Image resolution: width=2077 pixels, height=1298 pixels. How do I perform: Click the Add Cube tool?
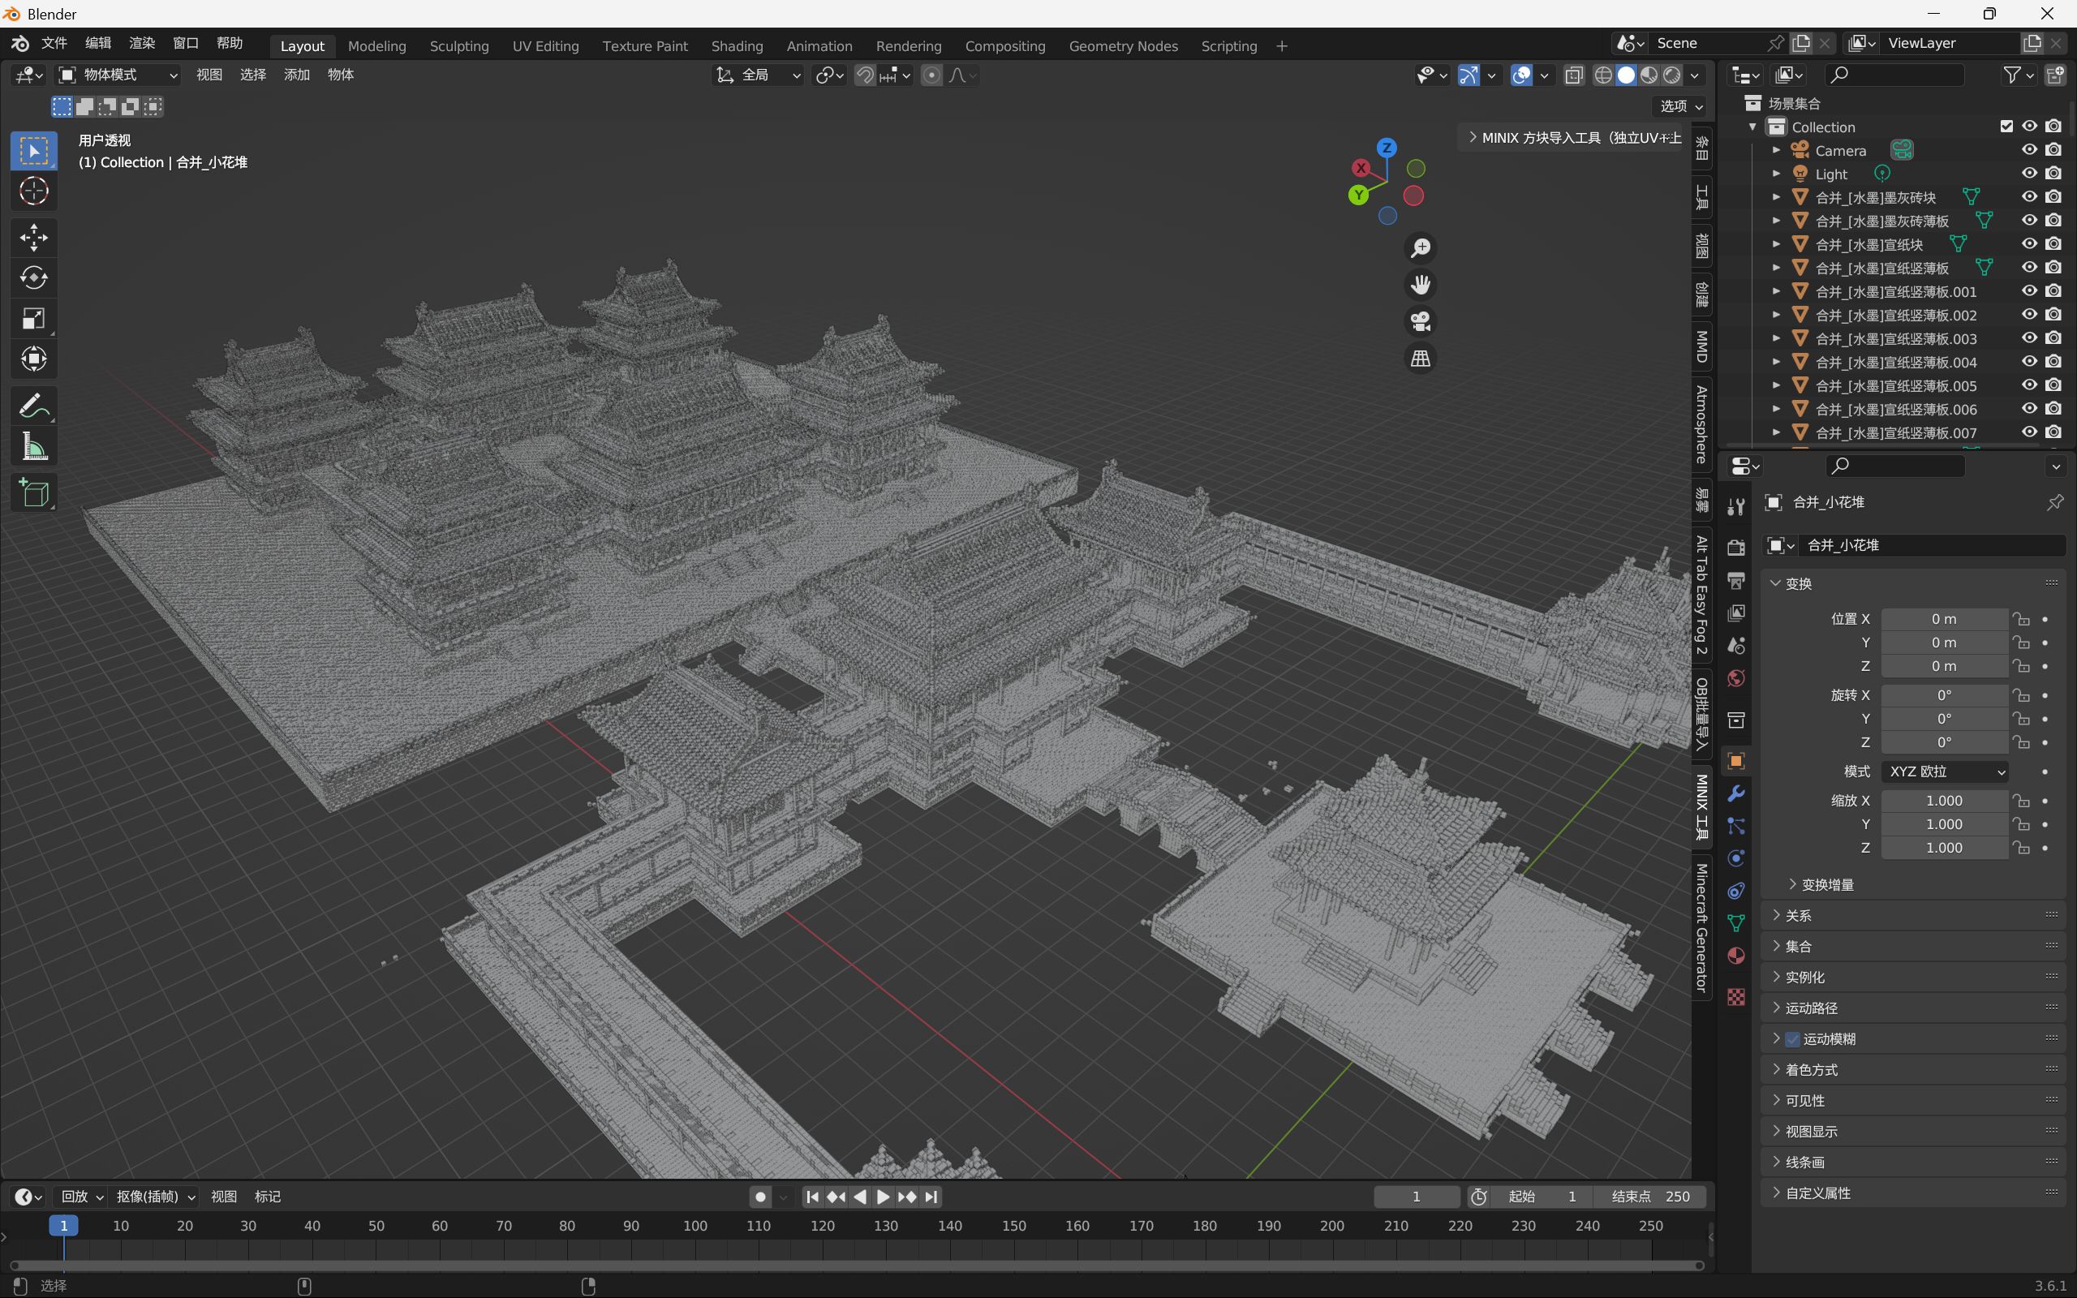(33, 493)
